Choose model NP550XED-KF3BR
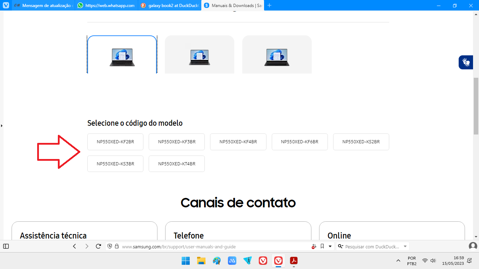Viewport: 479px width, 269px height. (177, 142)
